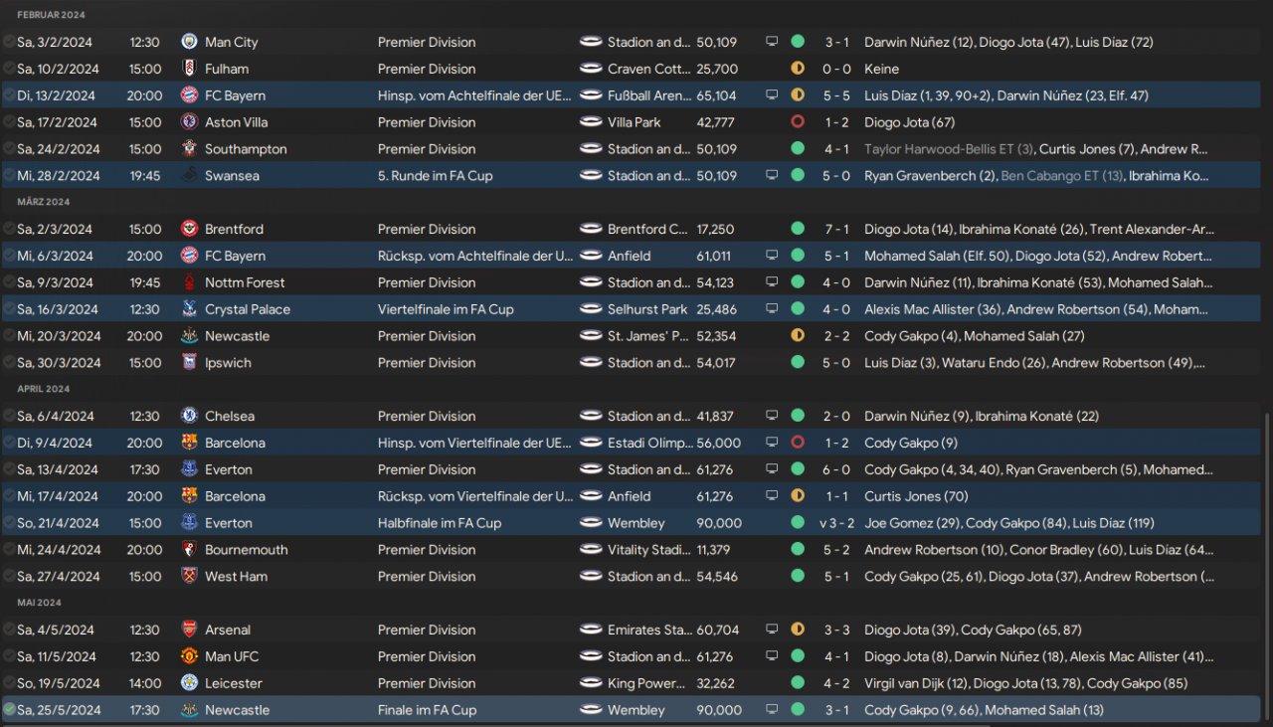Click the Ipswich club badge
Image resolution: width=1273 pixels, height=727 pixels.
click(x=189, y=363)
